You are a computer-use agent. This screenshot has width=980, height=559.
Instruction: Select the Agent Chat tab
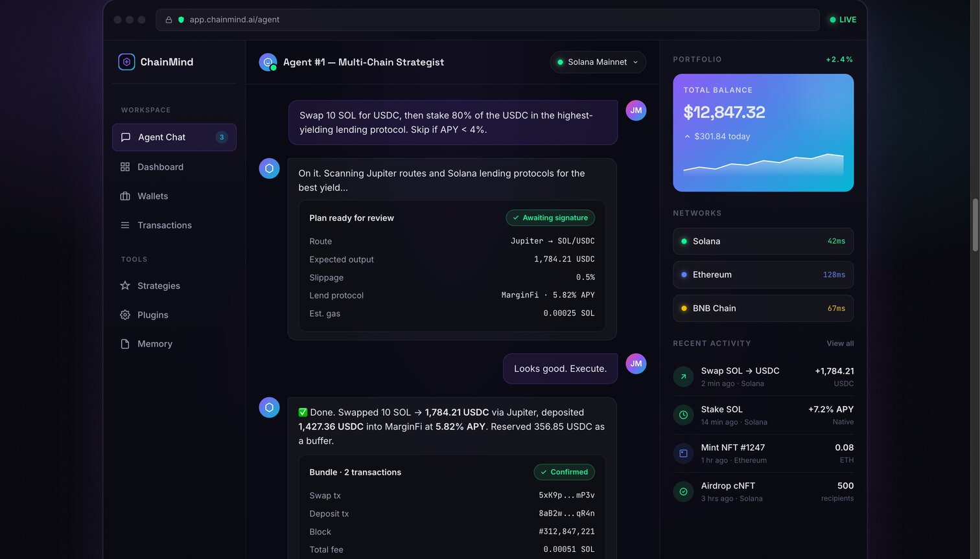click(x=174, y=137)
